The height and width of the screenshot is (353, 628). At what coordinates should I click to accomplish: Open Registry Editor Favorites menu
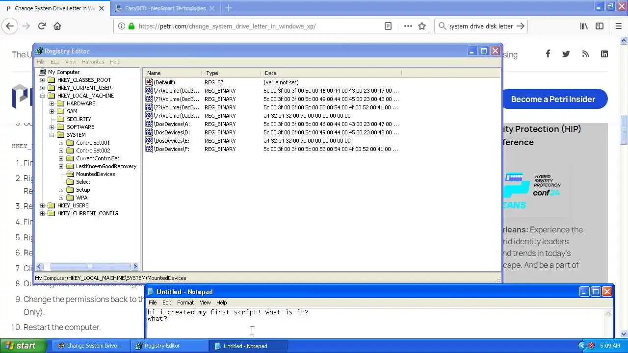(x=93, y=62)
